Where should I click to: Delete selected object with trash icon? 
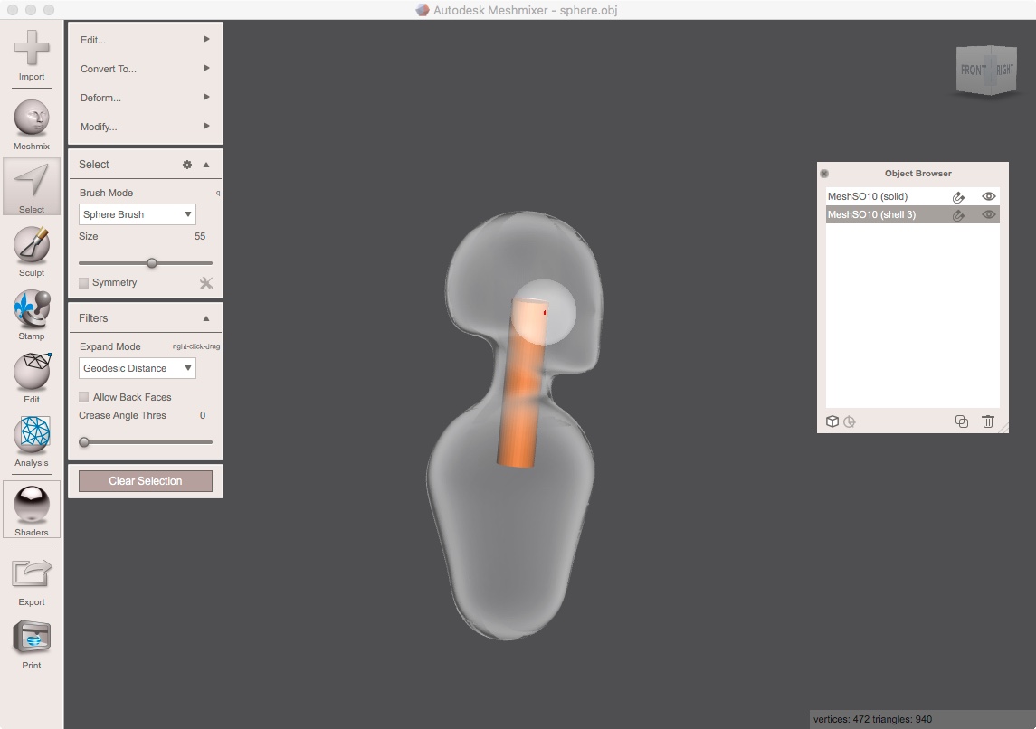tap(988, 421)
